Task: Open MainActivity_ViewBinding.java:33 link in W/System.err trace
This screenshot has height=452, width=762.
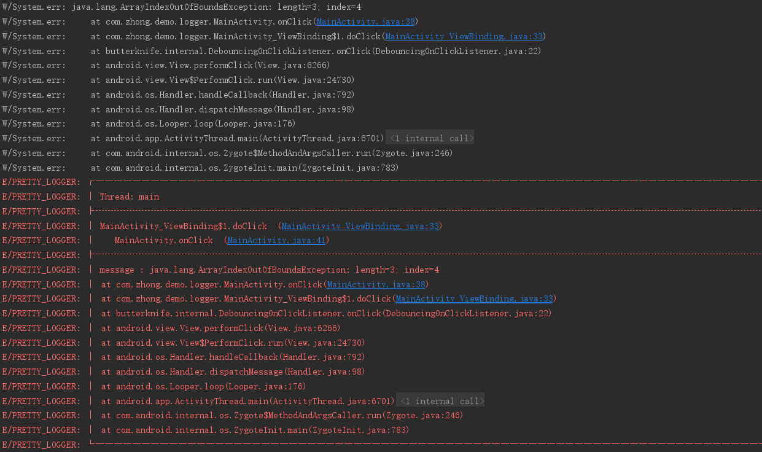Action: pyautogui.click(x=464, y=36)
